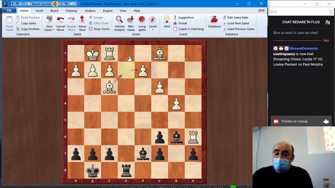Click the Trimite un mesaj chat input
This screenshot has width=335, height=188.
point(301,121)
